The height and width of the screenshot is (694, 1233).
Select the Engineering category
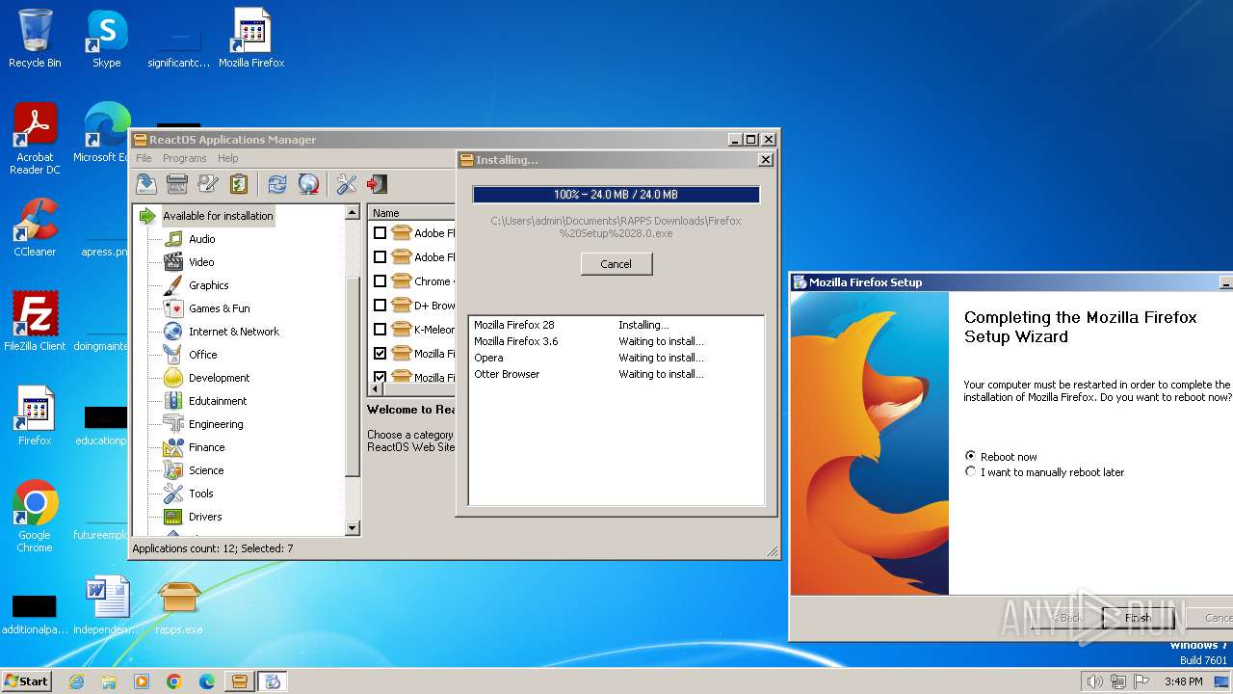click(216, 424)
